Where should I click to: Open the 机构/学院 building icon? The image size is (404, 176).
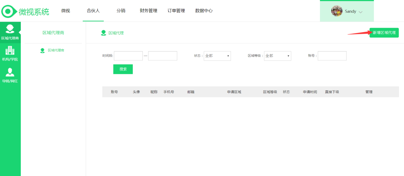click(10, 50)
